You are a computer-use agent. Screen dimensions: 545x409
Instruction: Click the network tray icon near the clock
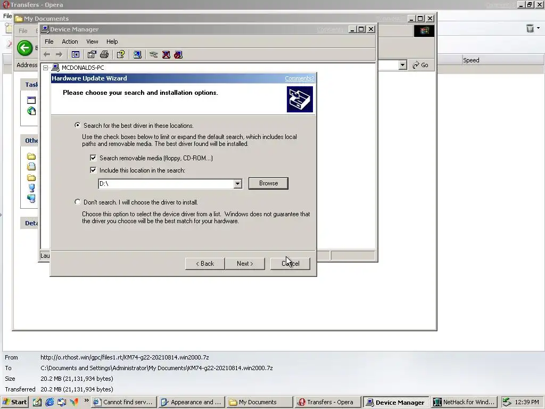click(507, 402)
